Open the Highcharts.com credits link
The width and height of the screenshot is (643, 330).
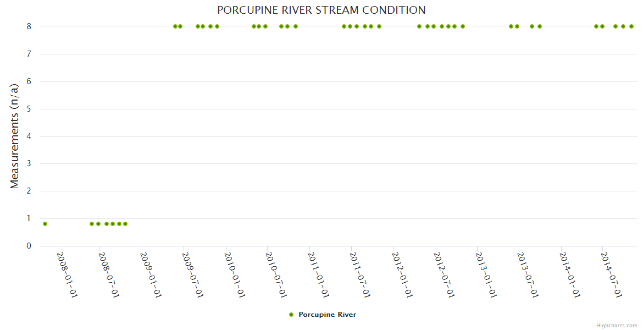tap(617, 325)
